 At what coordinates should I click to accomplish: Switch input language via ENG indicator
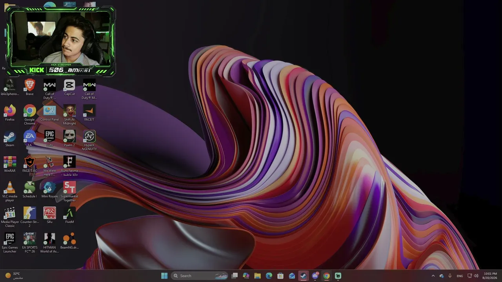460,276
